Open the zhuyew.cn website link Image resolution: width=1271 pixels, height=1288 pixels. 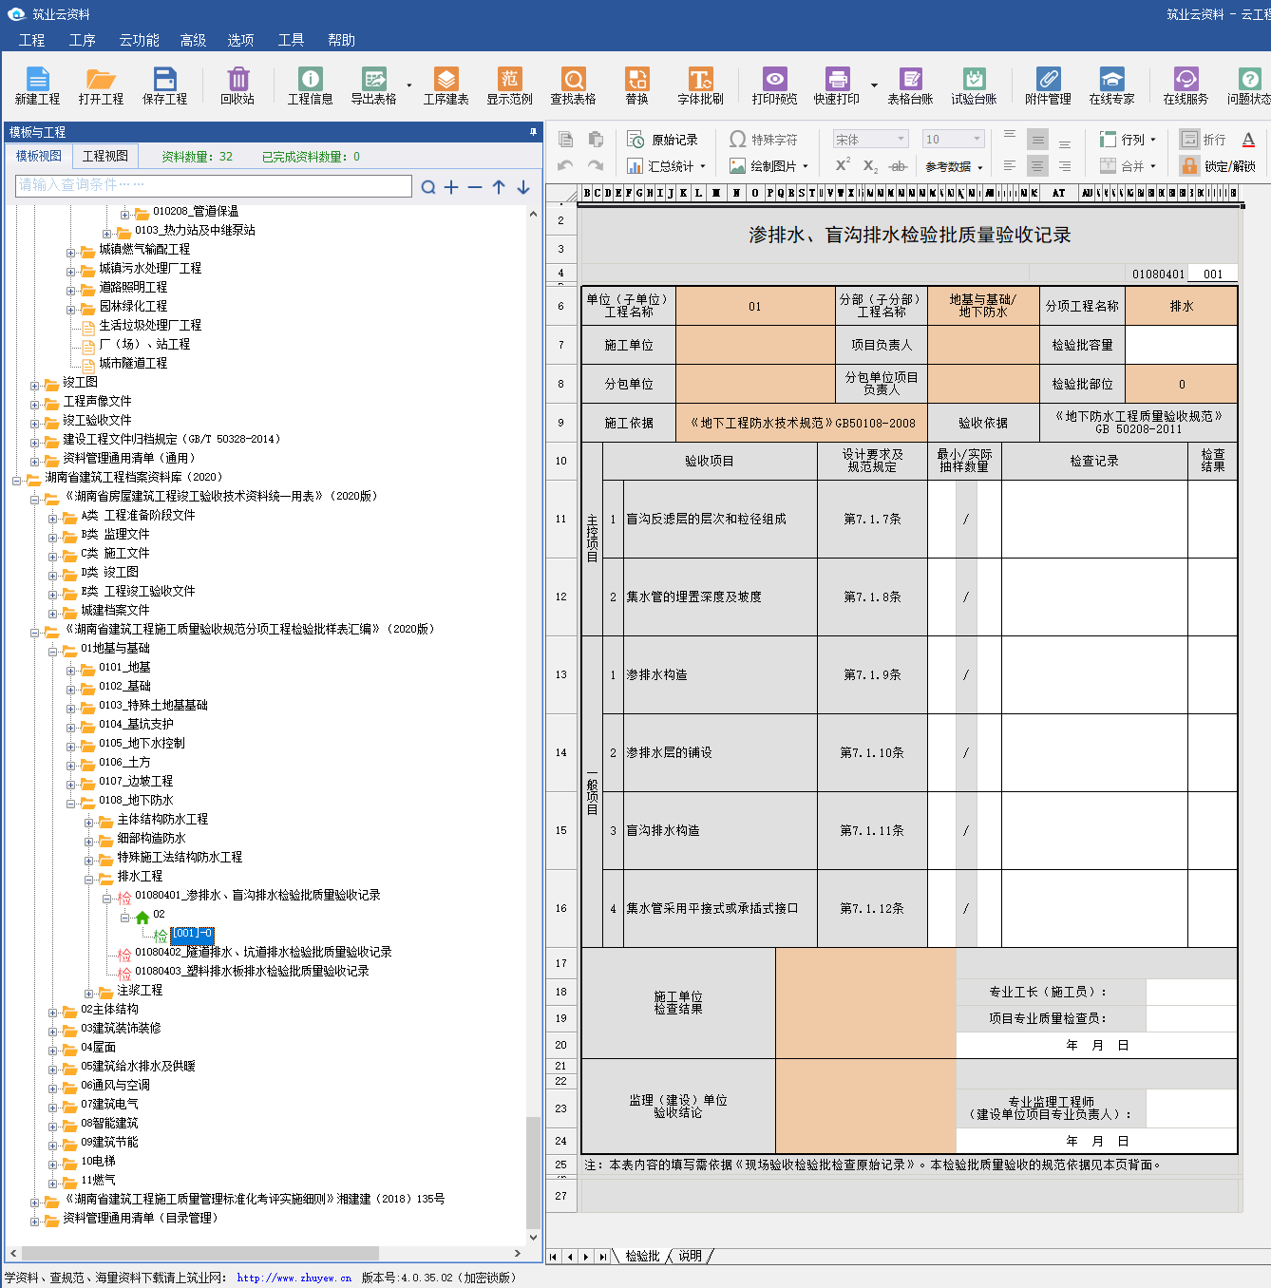294,1278
